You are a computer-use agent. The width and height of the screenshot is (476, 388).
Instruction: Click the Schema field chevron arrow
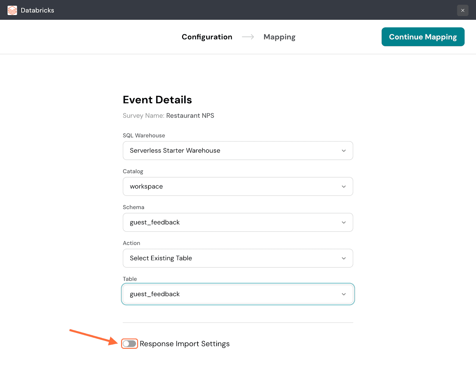(344, 222)
